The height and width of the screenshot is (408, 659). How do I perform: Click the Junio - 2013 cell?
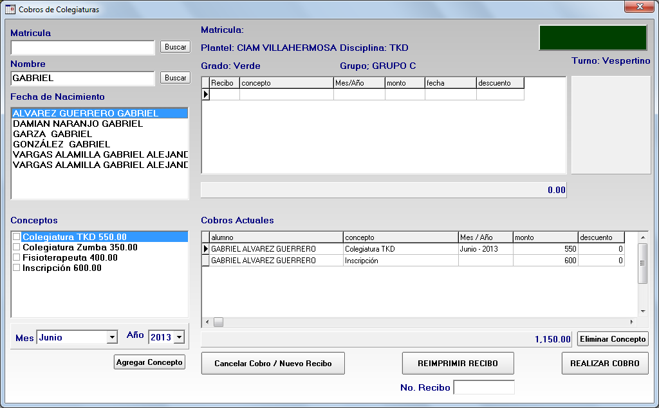(x=485, y=249)
